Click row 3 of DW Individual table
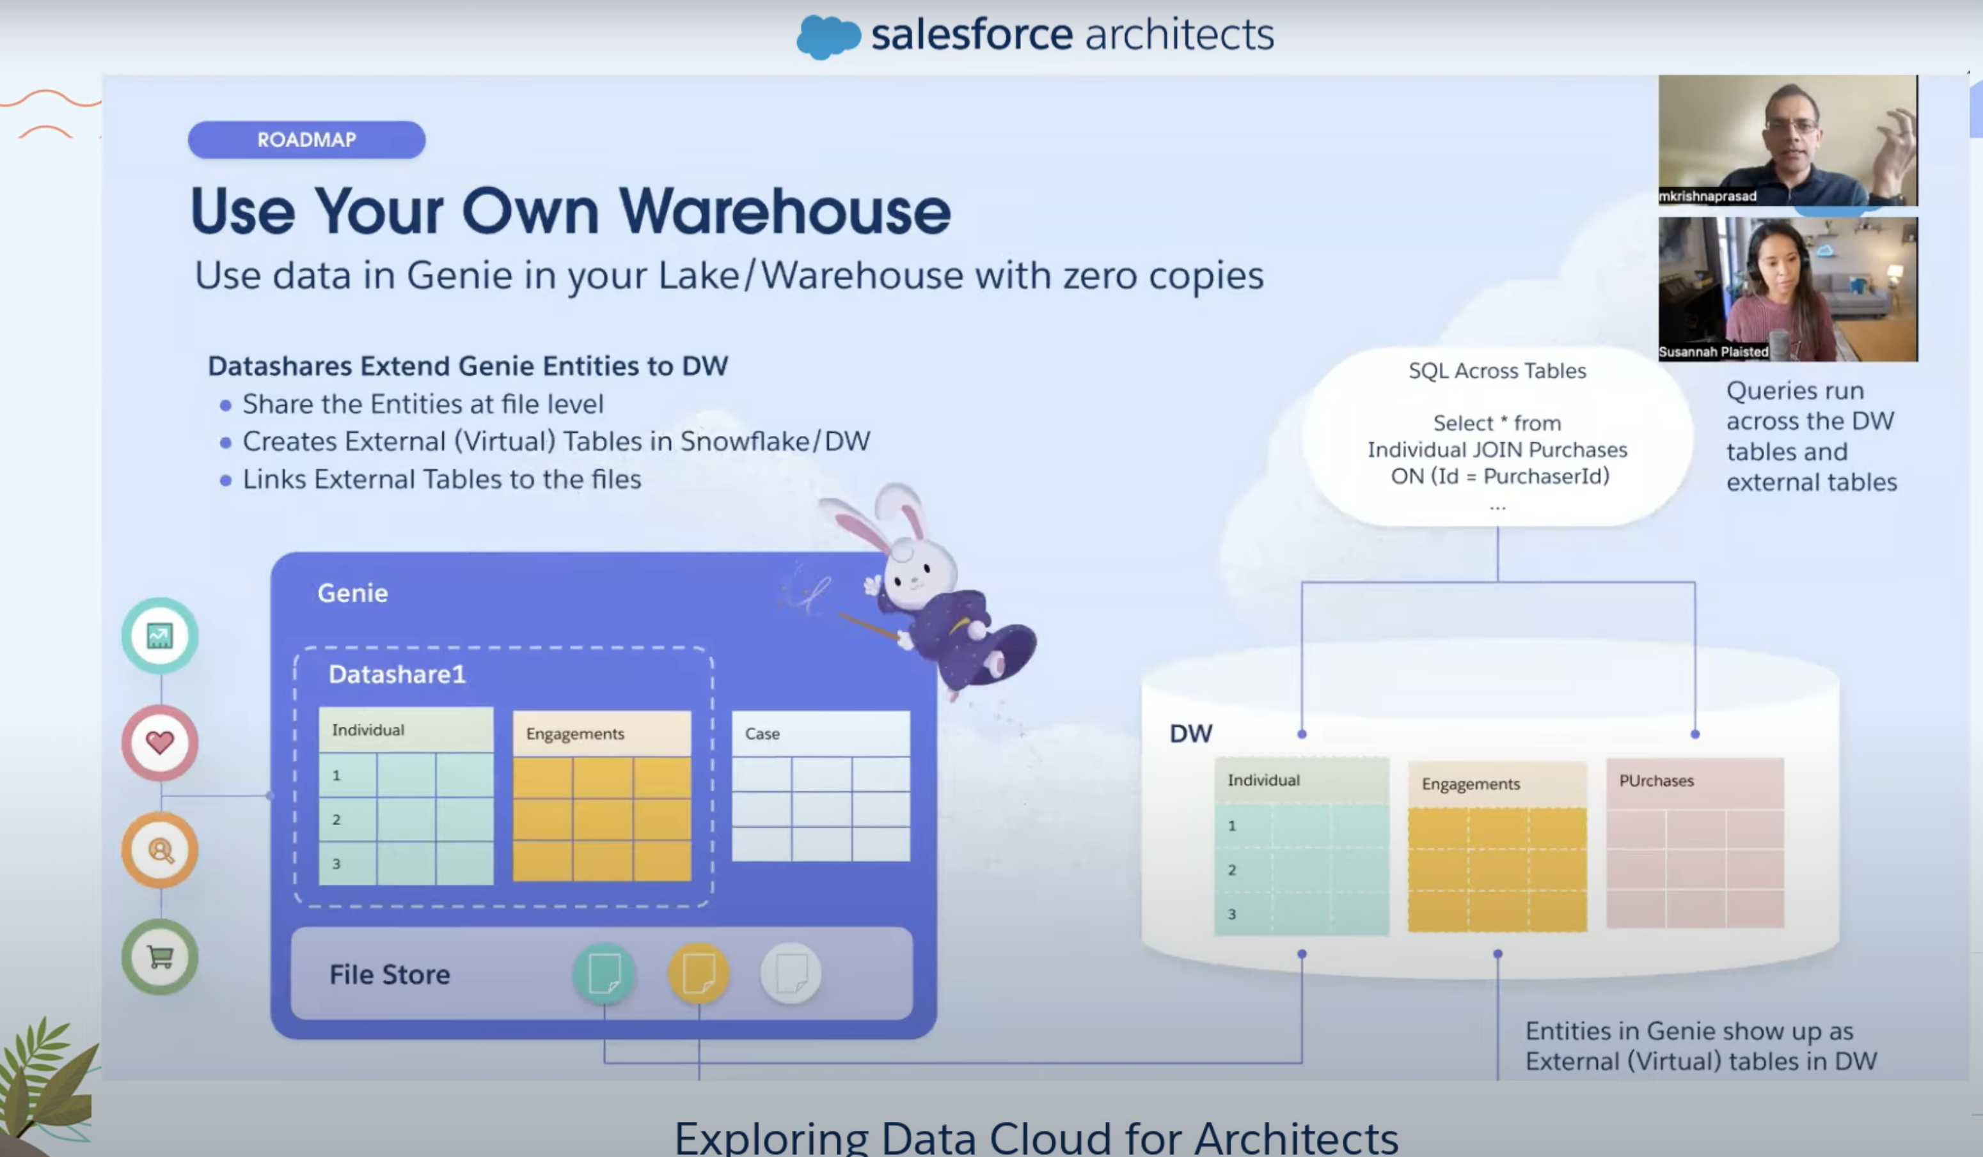The image size is (1983, 1157). click(x=1302, y=914)
